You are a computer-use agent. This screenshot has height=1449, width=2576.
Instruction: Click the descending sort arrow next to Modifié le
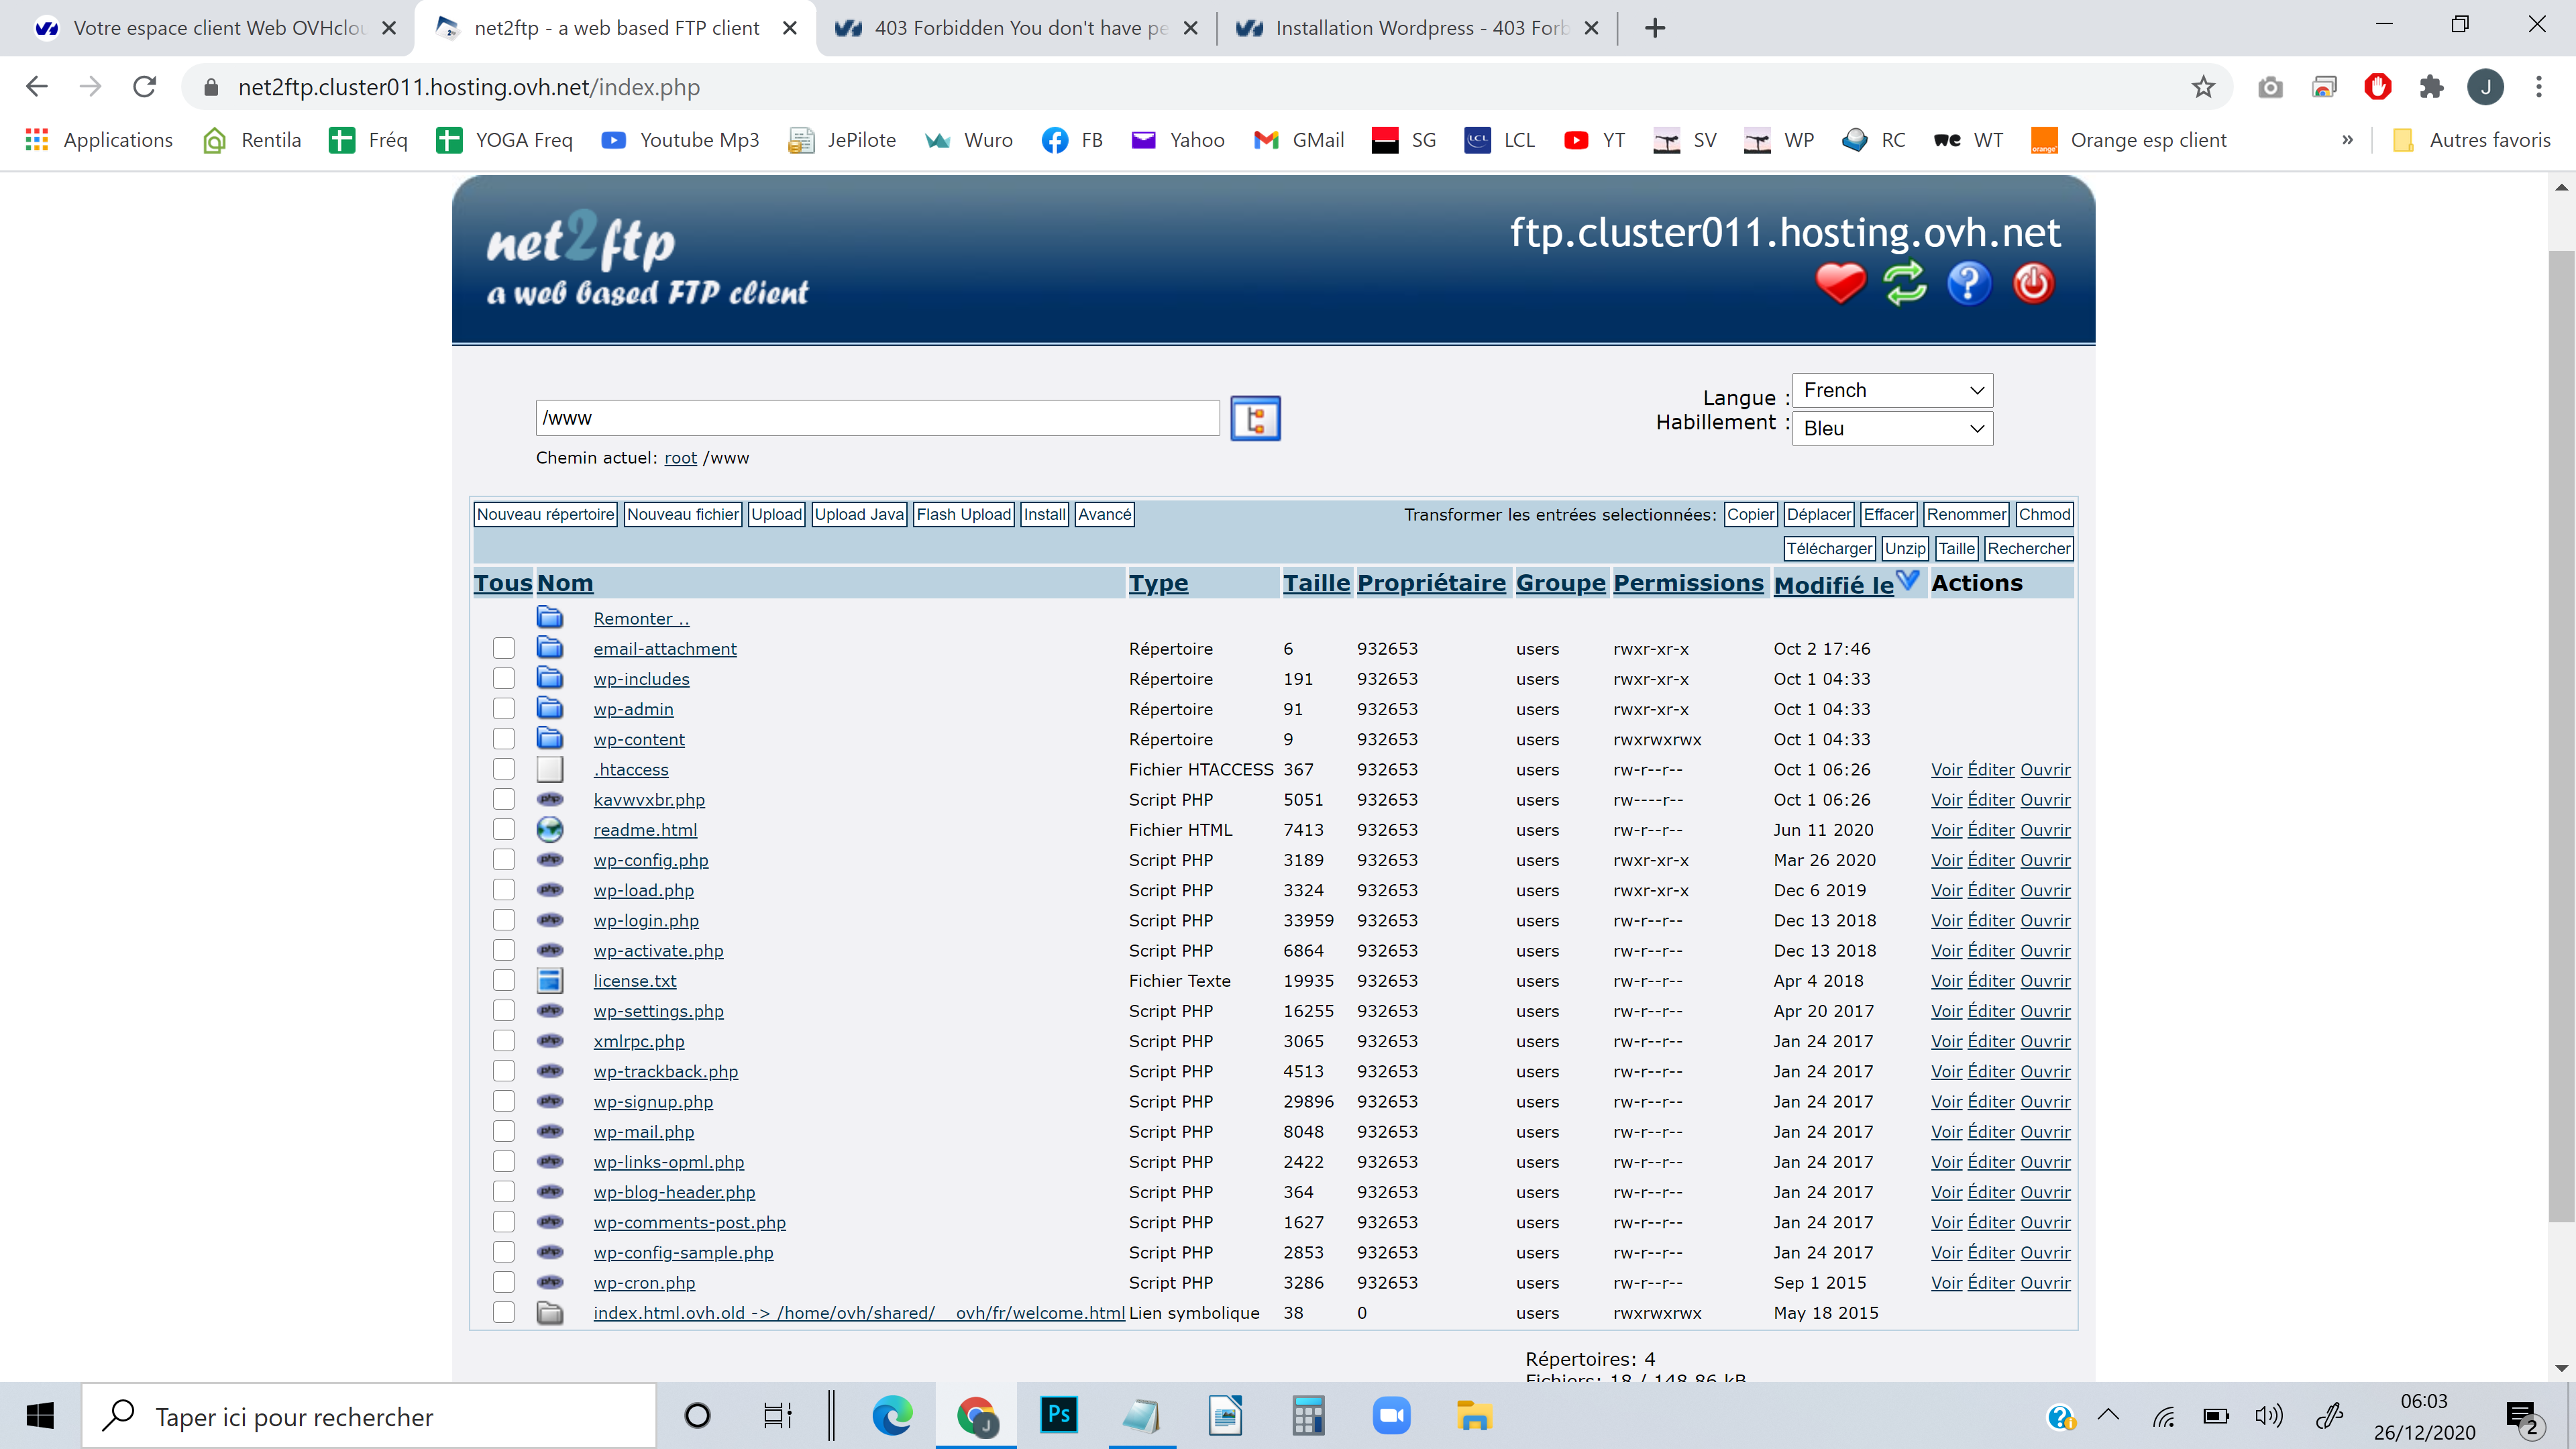[1907, 580]
